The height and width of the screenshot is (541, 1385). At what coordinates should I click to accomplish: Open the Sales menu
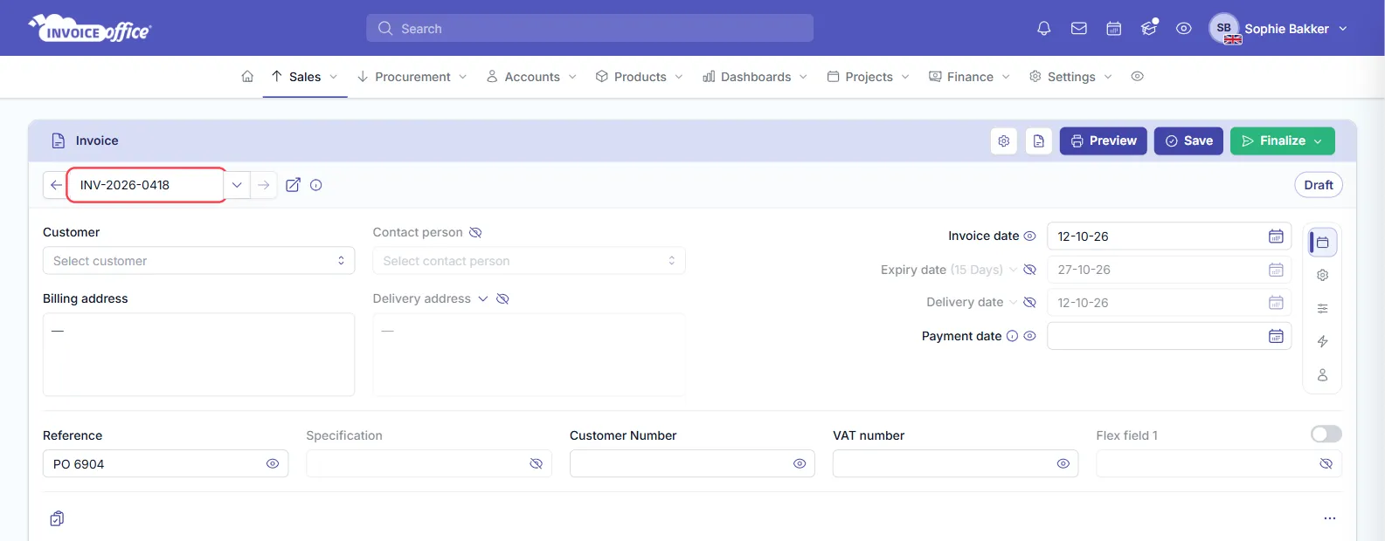(x=305, y=77)
